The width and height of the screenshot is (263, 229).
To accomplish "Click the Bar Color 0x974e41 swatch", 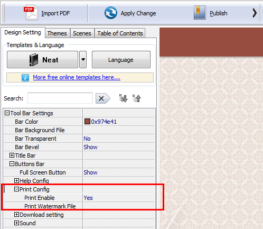I will 87,122.
